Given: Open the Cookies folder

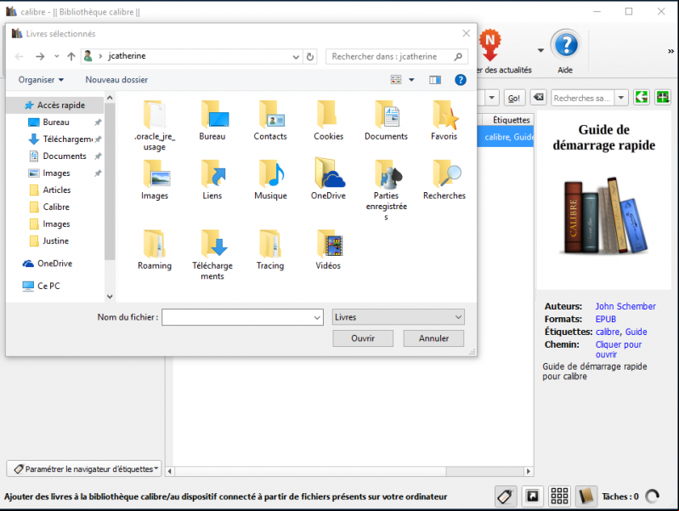Looking at the screenshot, I should coord(328,120).
